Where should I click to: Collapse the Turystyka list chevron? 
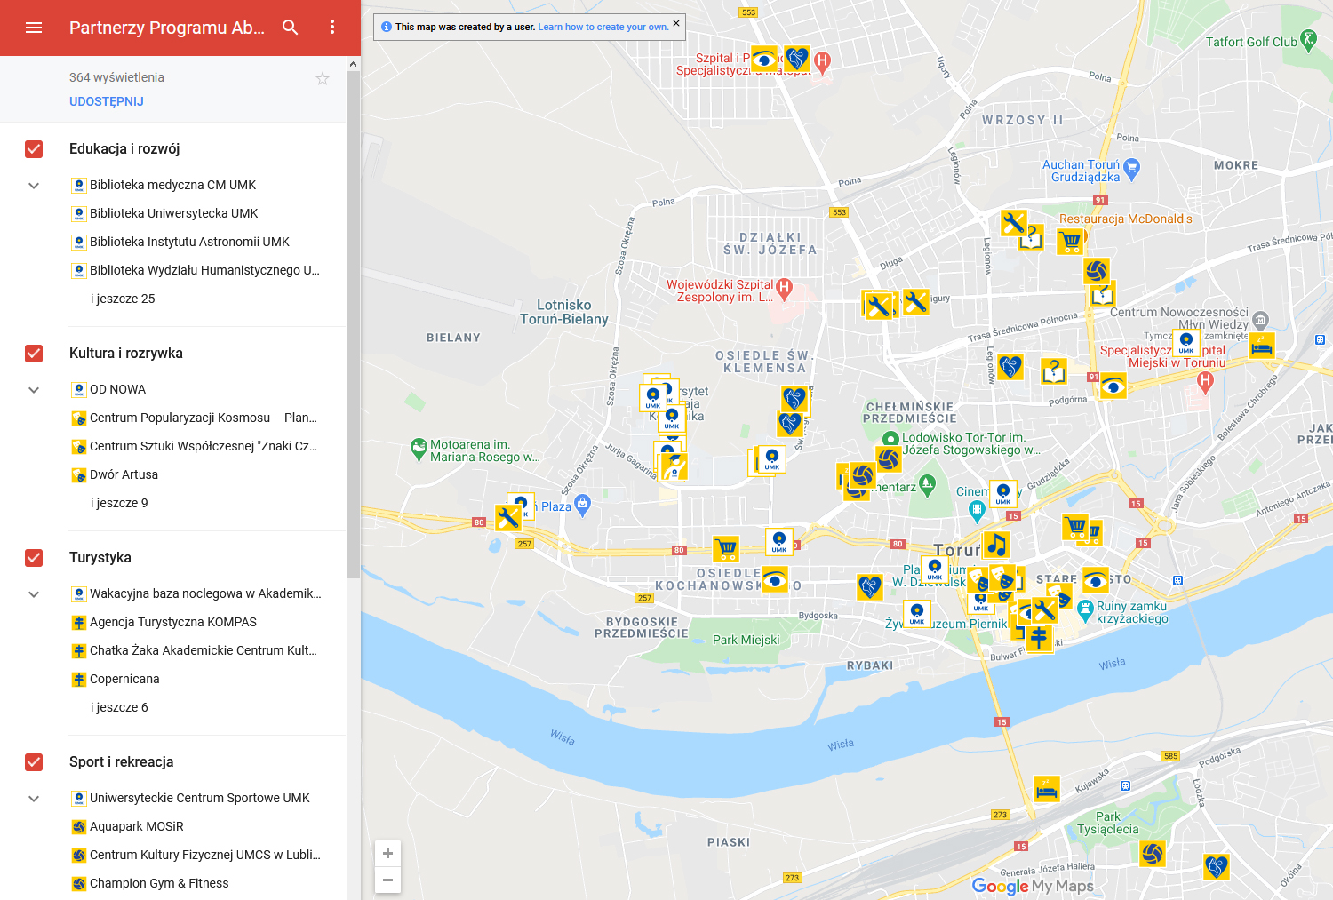pos(34,594)
